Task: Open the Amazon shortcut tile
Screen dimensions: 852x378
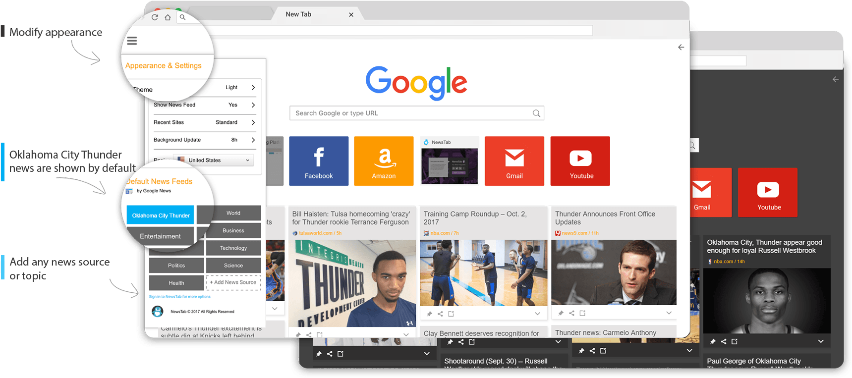Action: [384, 161]
